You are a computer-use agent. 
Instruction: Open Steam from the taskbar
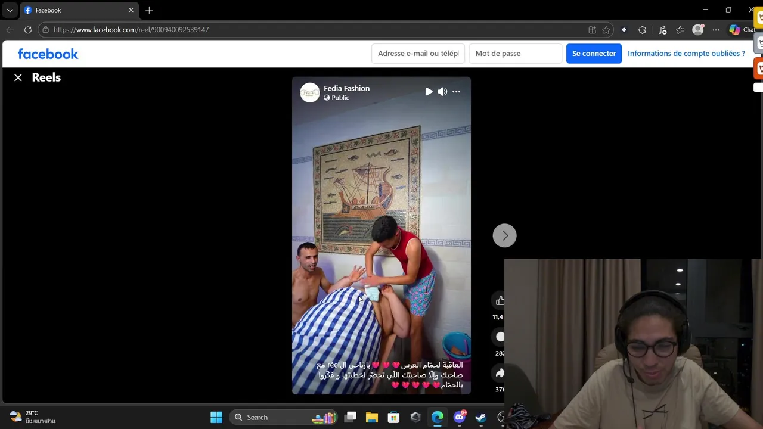coord(481,417)
